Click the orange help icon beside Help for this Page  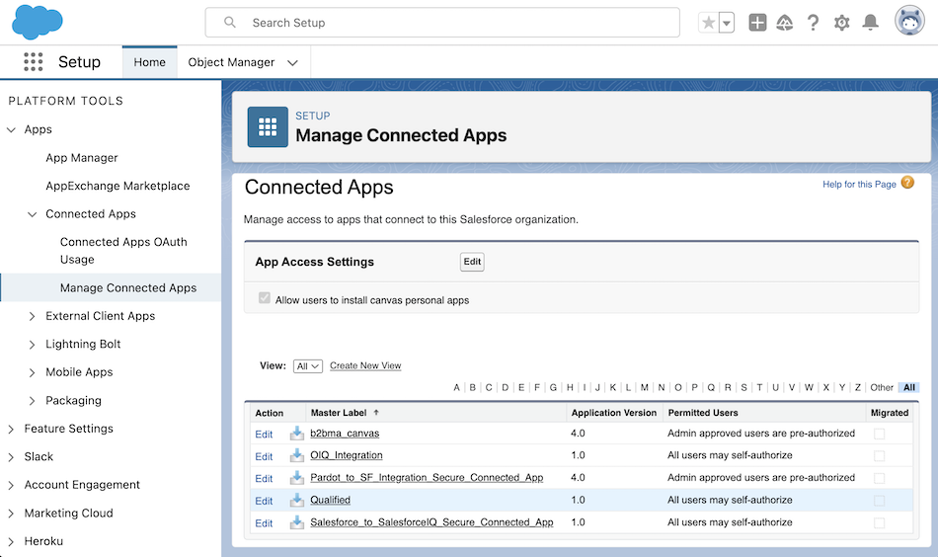(907, 183)
